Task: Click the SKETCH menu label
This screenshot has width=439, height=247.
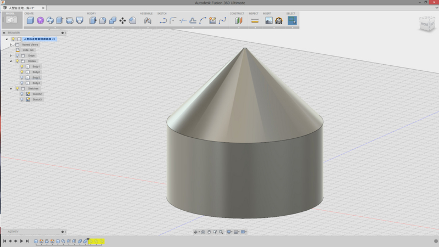Action: [162, 13]
